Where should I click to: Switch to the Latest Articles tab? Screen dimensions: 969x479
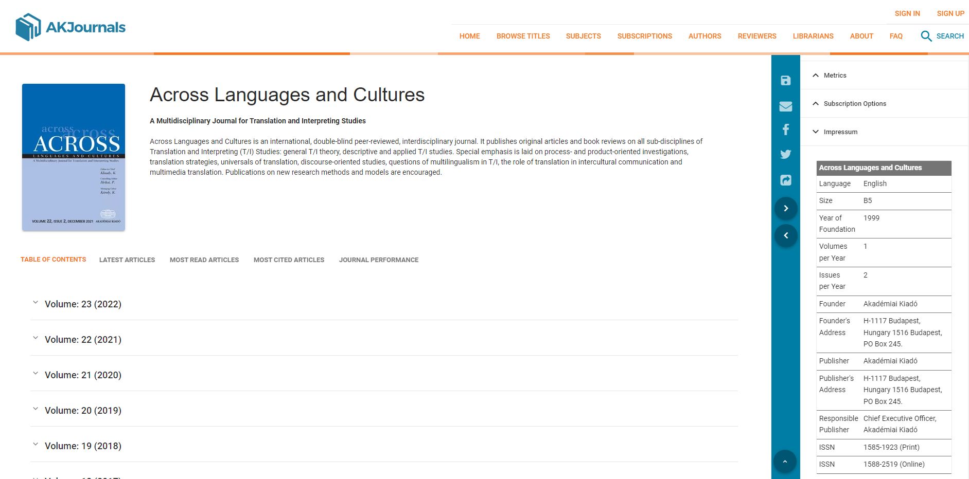[127, 260]
